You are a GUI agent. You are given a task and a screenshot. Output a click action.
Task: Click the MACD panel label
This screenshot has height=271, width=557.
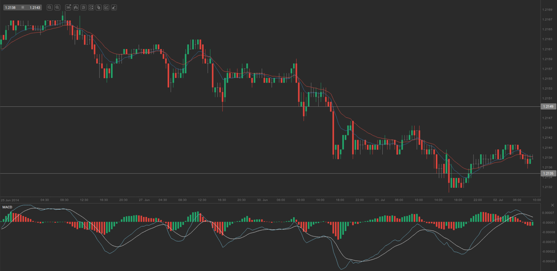7,207
